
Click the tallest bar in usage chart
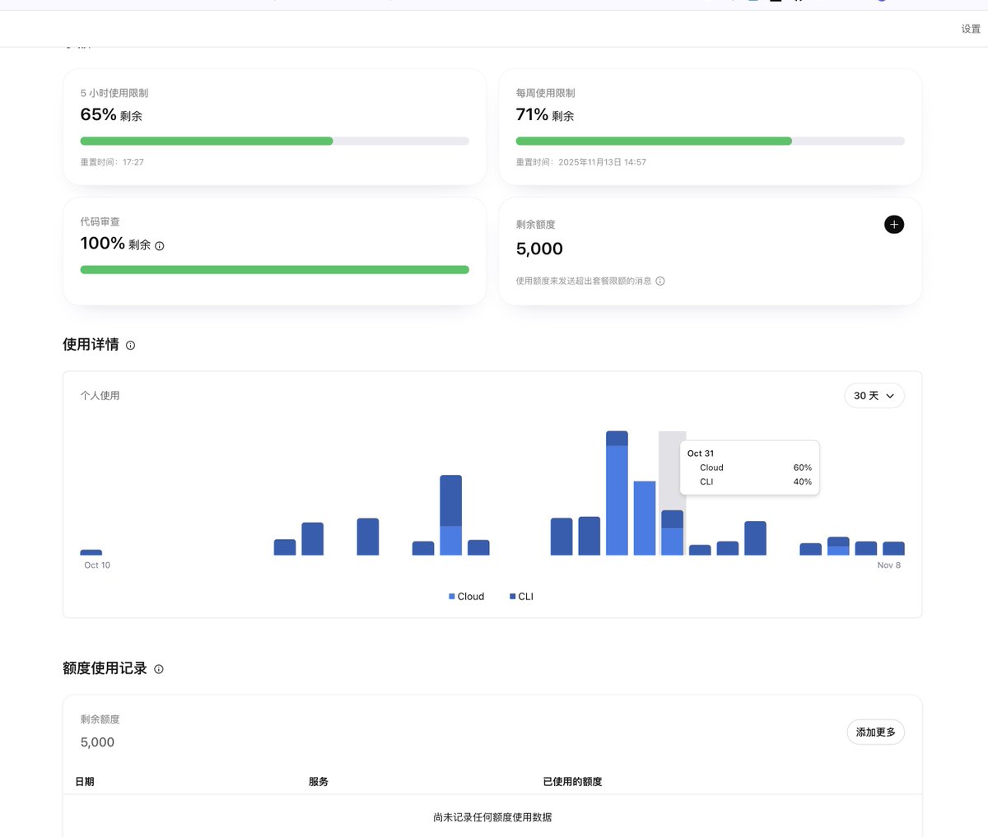[617, 493]
